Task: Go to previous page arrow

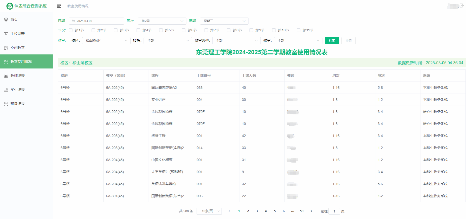Action: click(229, 211)
